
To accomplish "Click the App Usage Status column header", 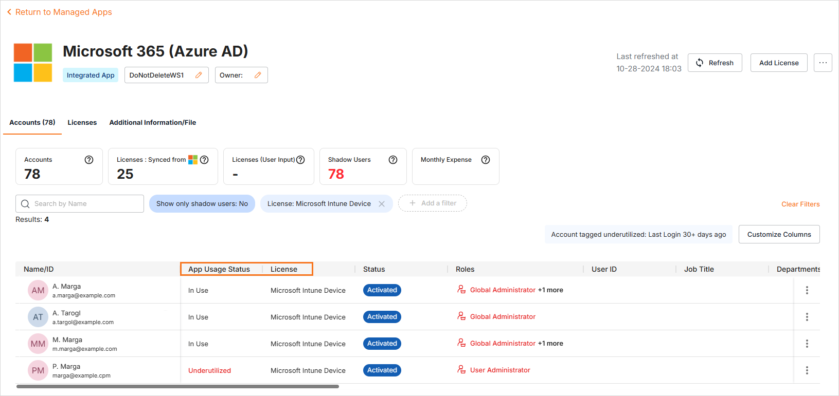I will click(219, 269).
